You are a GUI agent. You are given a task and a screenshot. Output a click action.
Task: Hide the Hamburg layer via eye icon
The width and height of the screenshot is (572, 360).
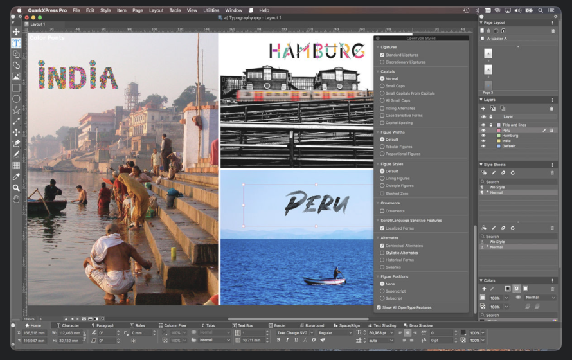[483, 136]
